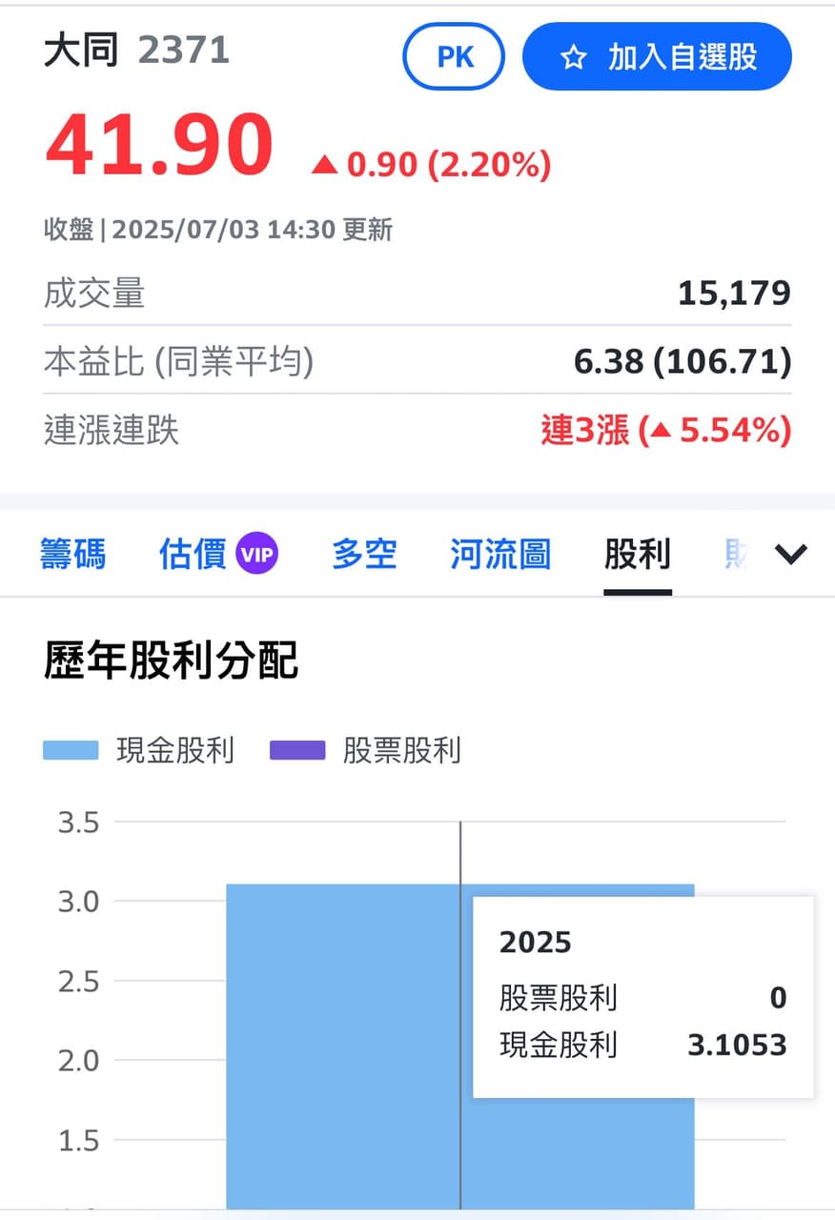Switch to the 估價 tab
This screenshot has width=835, height=1220.
point(193,554)
